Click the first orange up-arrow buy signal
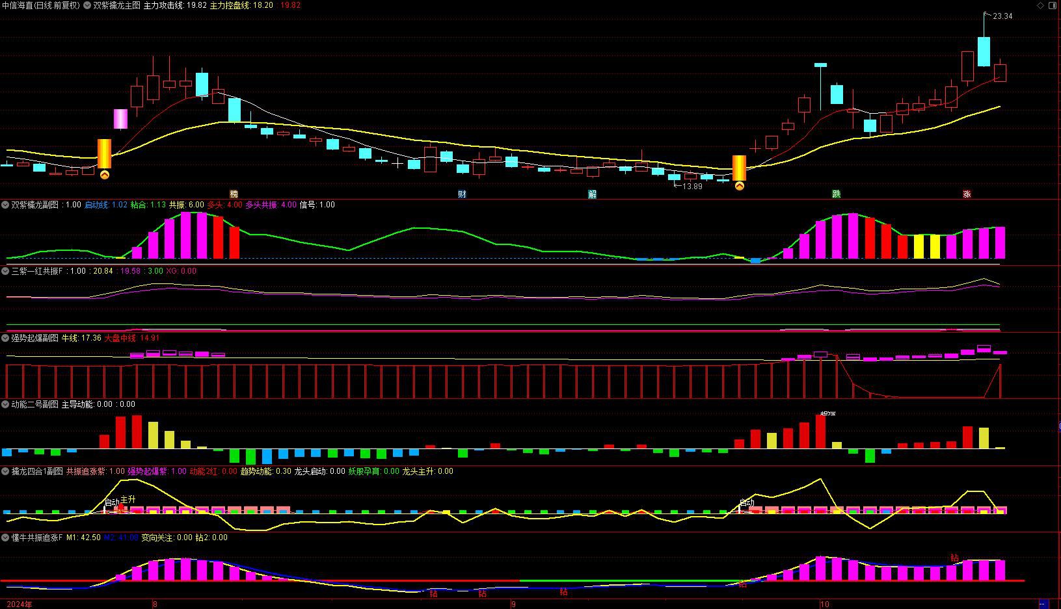 click(104, 175)
